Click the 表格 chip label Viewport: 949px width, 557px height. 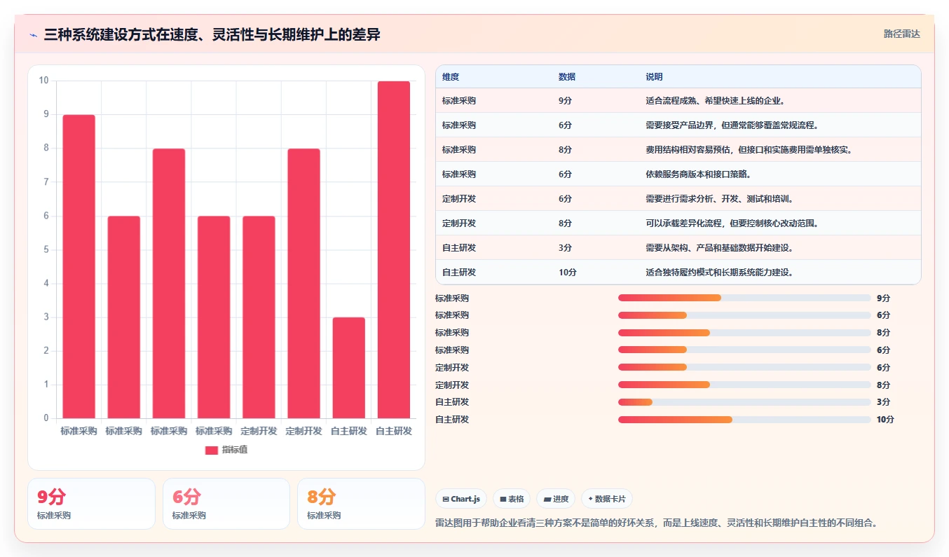(x=516, y=500)
